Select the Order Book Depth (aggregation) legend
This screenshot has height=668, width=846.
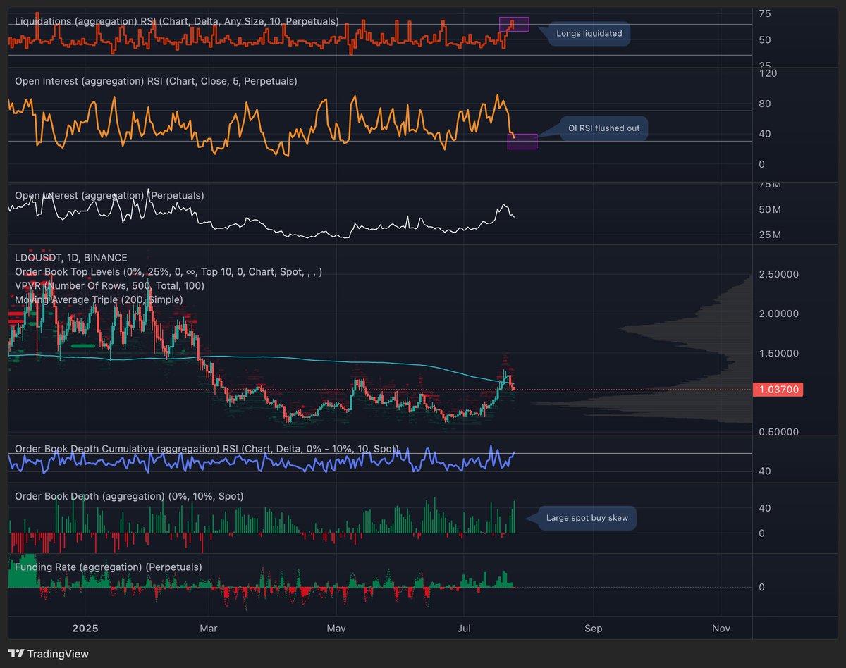[x=130, y=496]
